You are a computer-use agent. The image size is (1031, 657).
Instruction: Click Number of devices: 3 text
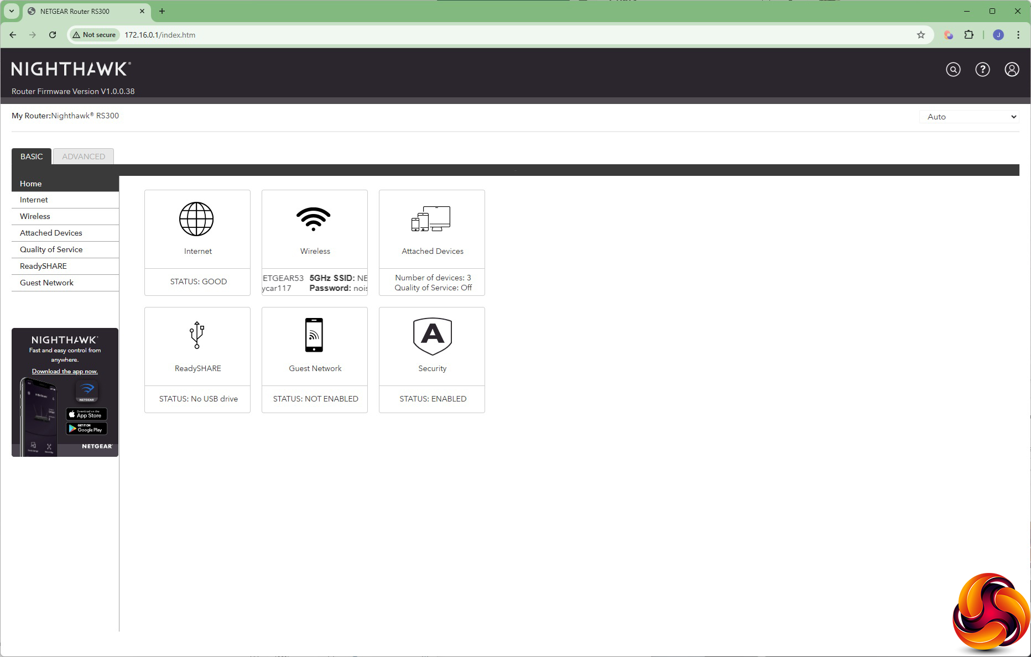click(433, 278)
